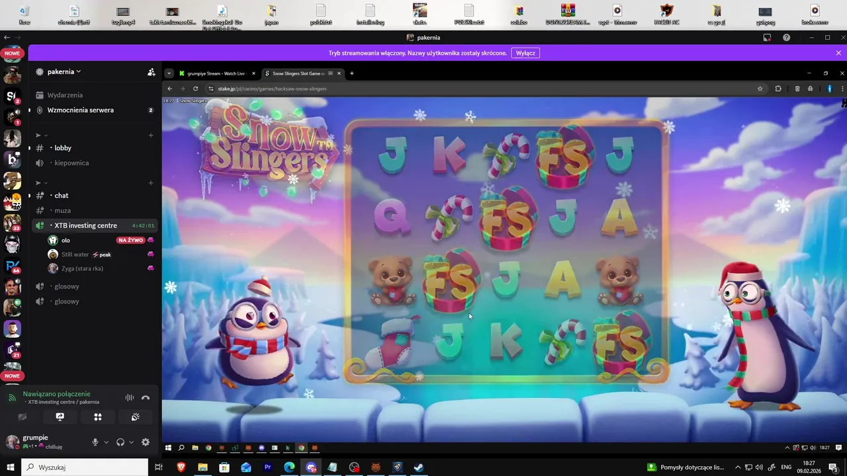Open Premiere Pro from taskbar
The height and width of the screenshot is (476, 847).
[x=268, y=467]
